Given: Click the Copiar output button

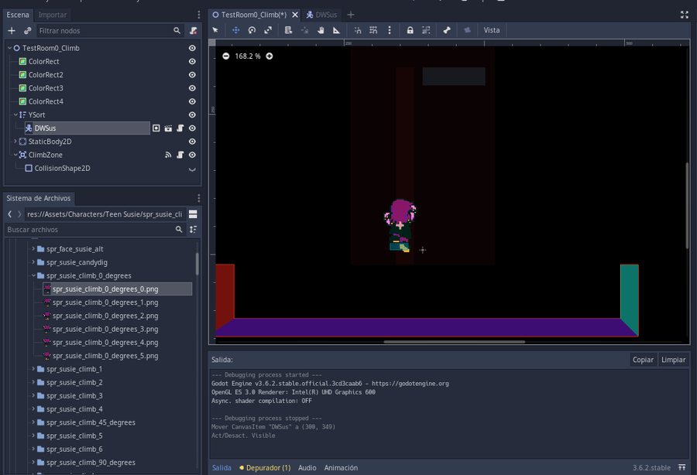Looking at the screenshot, I should pyautogui.click(x=643, y=360).
